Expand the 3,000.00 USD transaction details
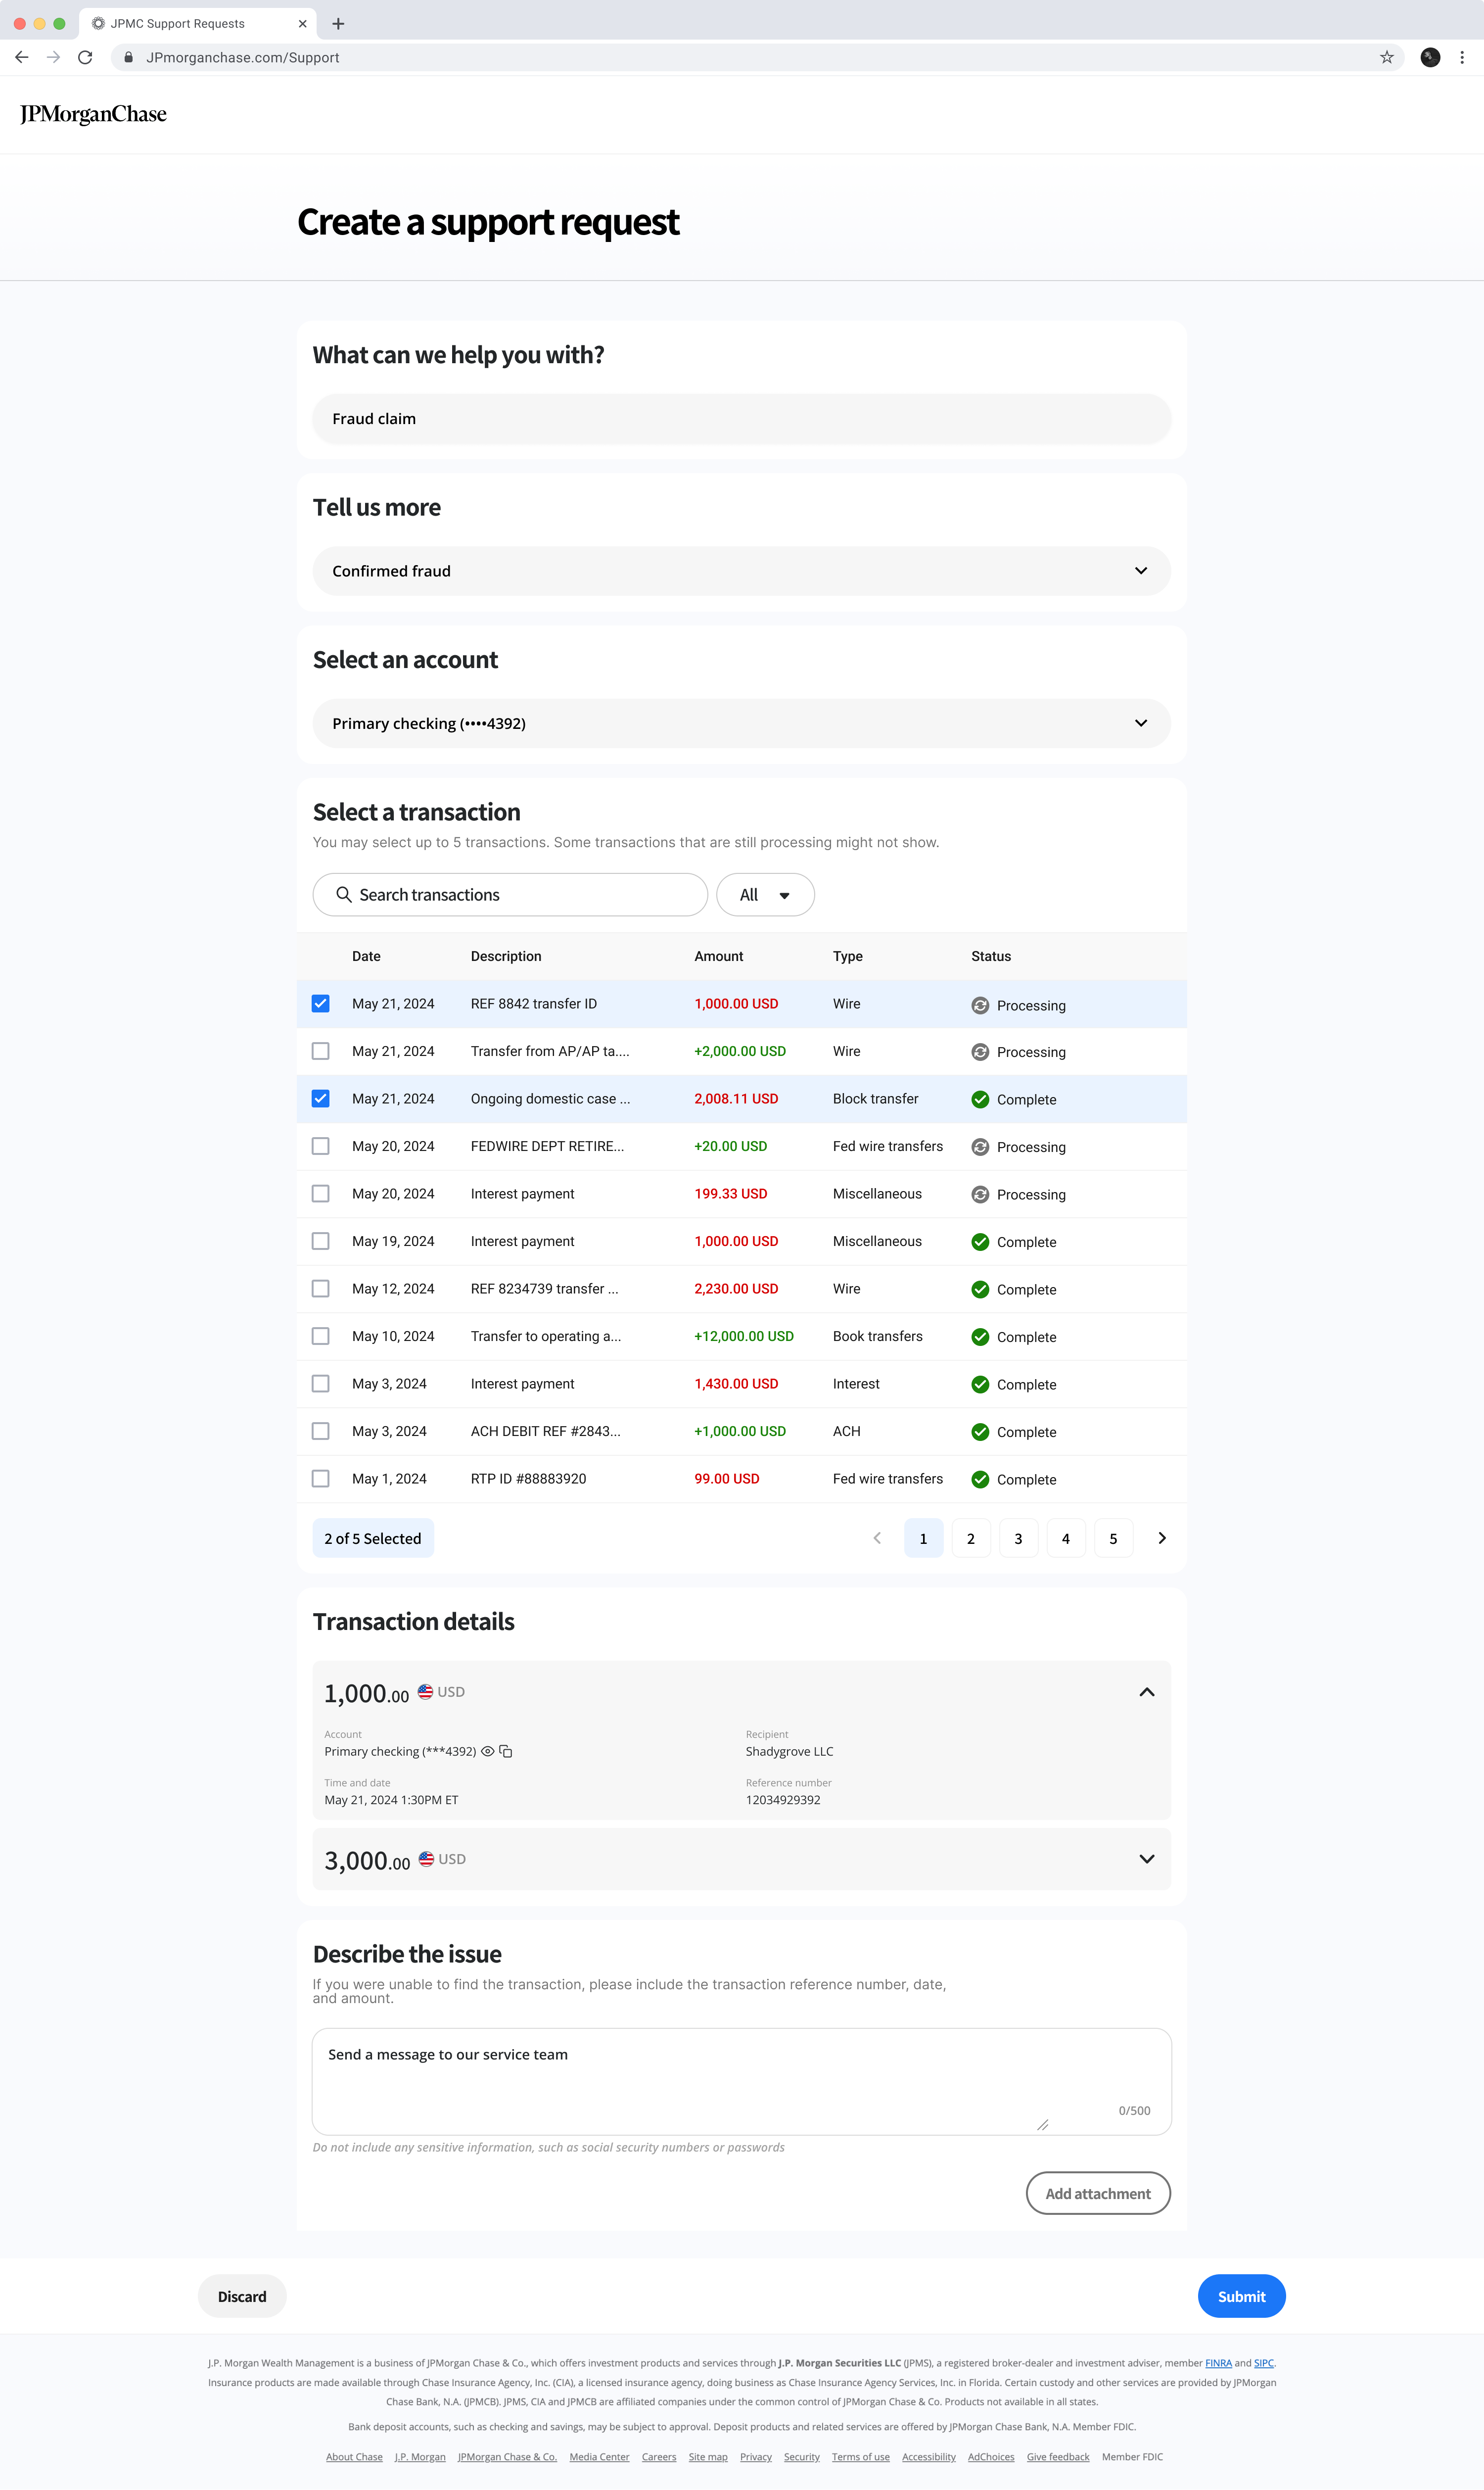This screenshot has height=2490, width=1484. coord(1146,1859)
